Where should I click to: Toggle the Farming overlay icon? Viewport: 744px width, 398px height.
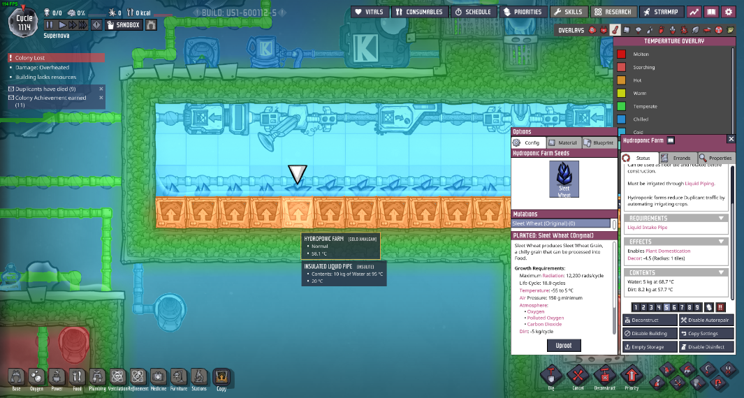click(672, 30)
